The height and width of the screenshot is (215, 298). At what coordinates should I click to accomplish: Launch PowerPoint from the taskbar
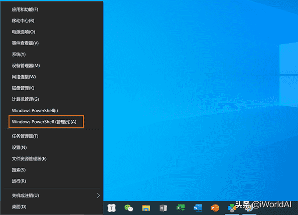click(x=215, y=208)
